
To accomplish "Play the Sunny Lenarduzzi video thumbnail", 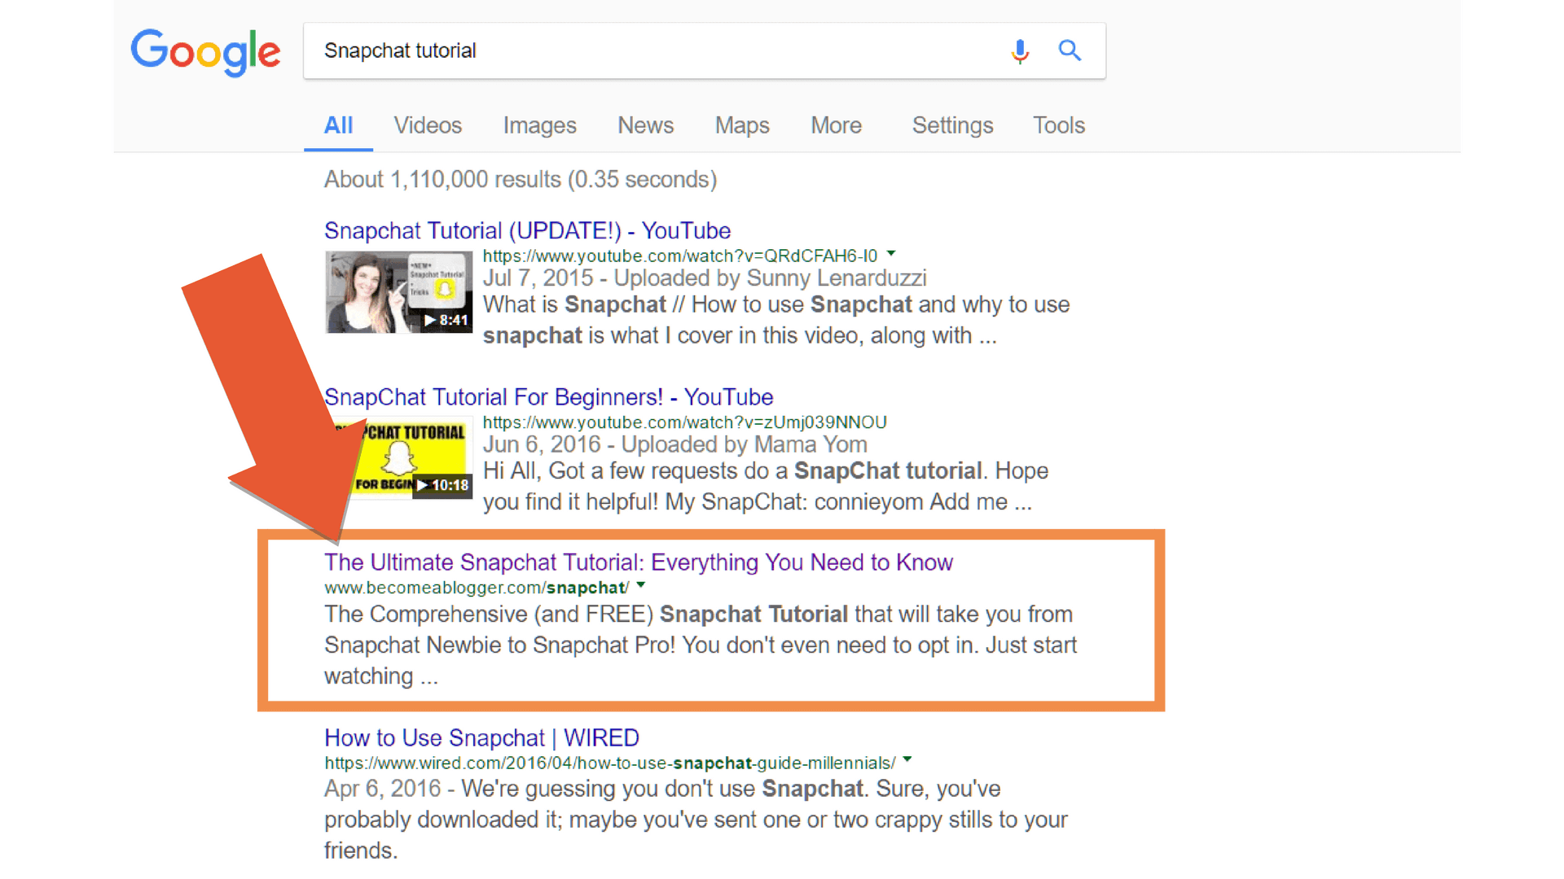I will coord(398,292).
